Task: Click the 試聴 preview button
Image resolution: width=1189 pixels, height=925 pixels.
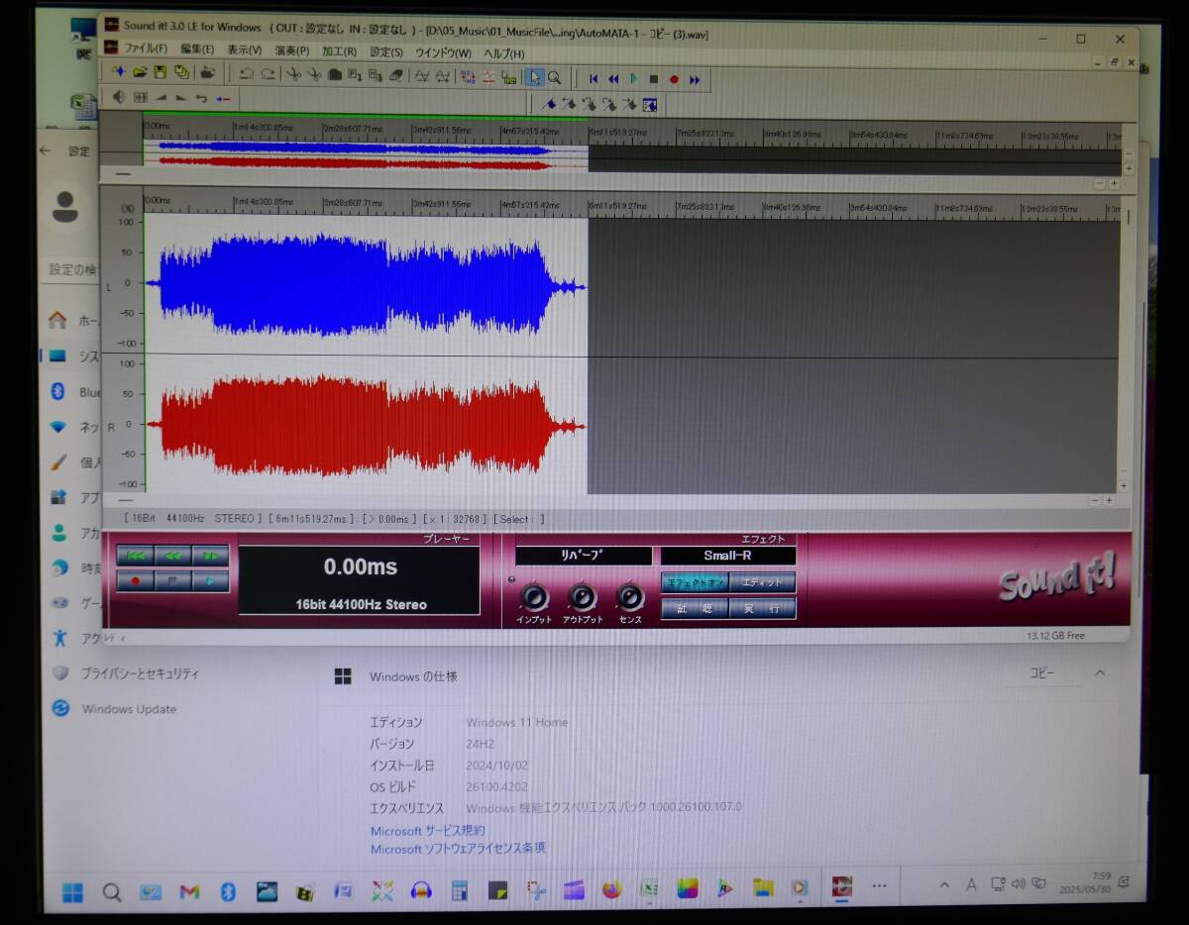Action: click(x=695, y=608)
